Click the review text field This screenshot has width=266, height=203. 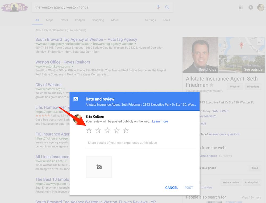141,143
